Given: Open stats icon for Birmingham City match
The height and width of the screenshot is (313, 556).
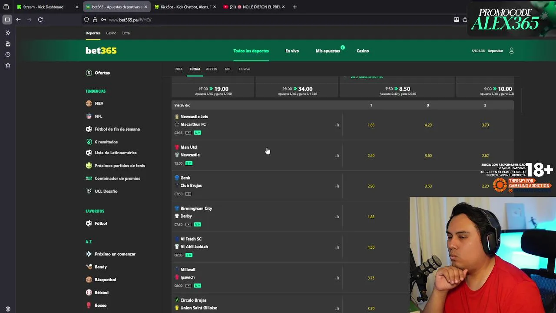Looking at the screenshot, I should coord(337,216).
